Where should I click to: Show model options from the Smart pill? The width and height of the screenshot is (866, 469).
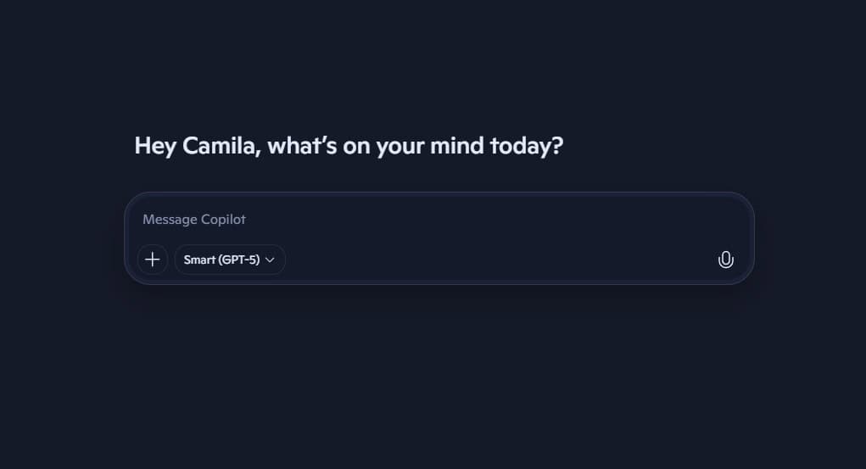230,260
